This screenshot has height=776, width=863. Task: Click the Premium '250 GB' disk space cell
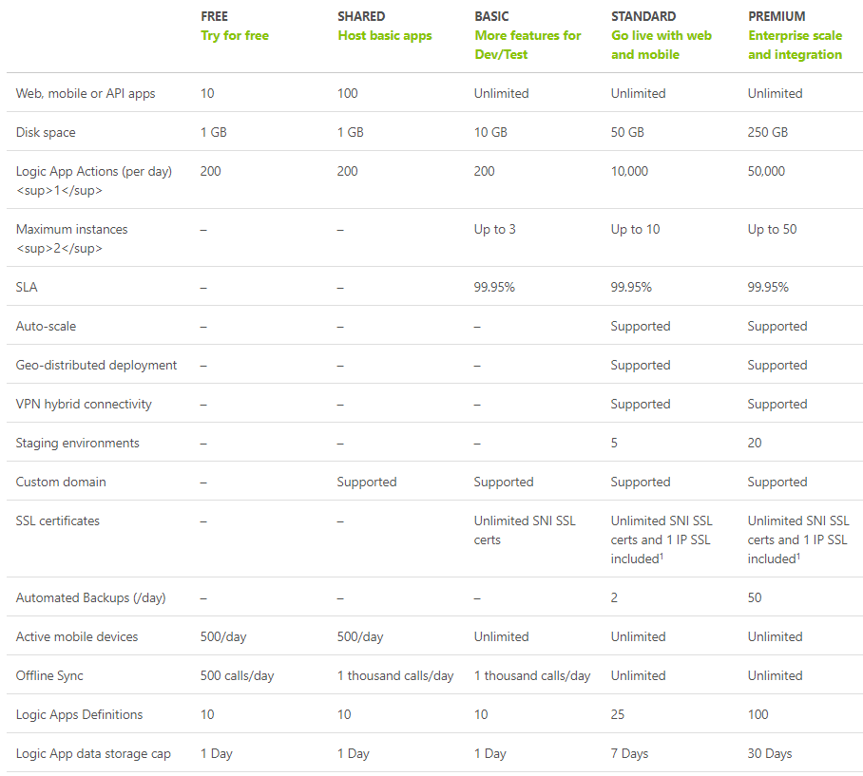click(x=767, y=133)
